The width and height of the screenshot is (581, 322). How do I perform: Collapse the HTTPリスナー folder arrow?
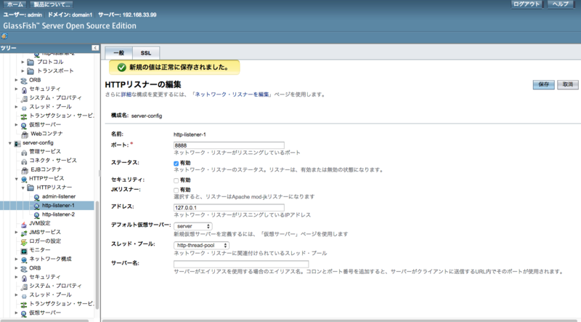[x=23, y=188]
